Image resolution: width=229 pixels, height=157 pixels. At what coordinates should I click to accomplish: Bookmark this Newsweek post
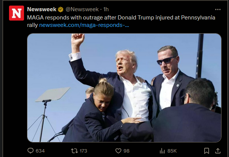[x=206, y=151]
